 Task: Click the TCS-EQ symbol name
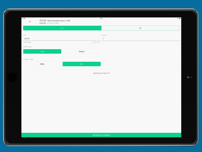click(43, 21)
